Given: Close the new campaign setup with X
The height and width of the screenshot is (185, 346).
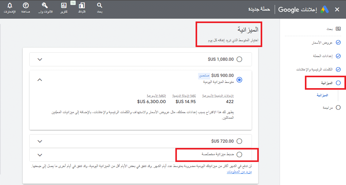Looking at the screenshot, I should 337,9.
